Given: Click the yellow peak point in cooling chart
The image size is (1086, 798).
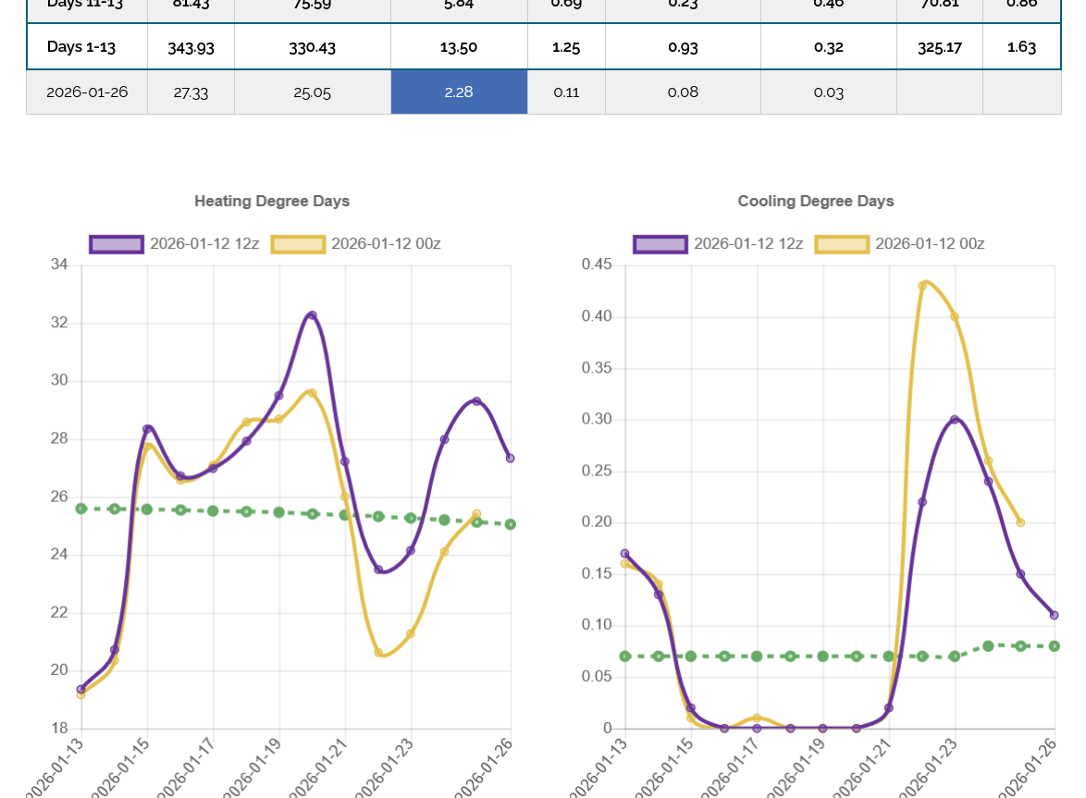Looking at the screenshot, I should click(922, 286).
